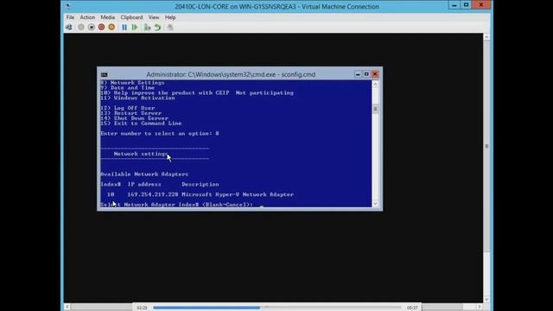Click the greyed Enhanced Session icon
553x311 pixels.
[170, 27]
